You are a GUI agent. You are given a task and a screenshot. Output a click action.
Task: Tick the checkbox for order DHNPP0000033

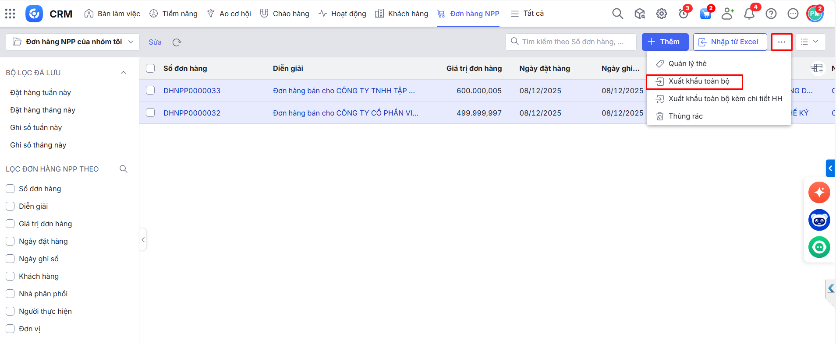pos(150,91)
